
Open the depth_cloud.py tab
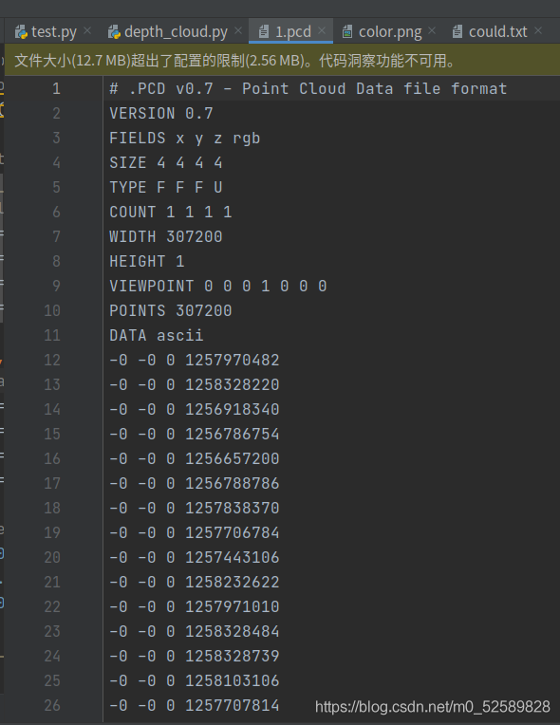pos(176,31)
